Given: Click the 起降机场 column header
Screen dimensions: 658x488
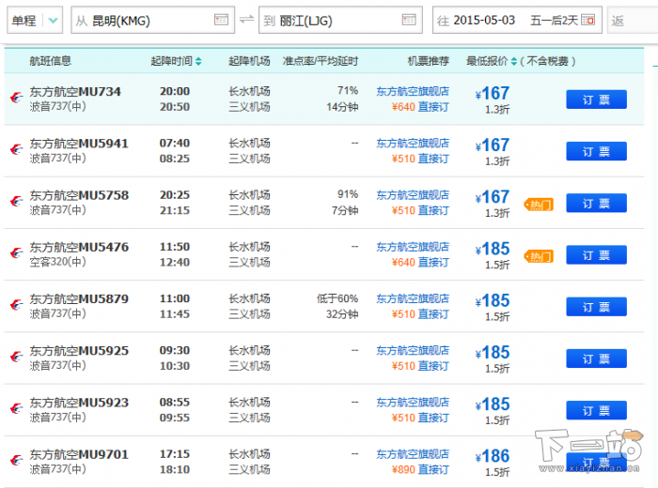Looking at the screenshot, I should pyautogui.click(x=249, y=61).
